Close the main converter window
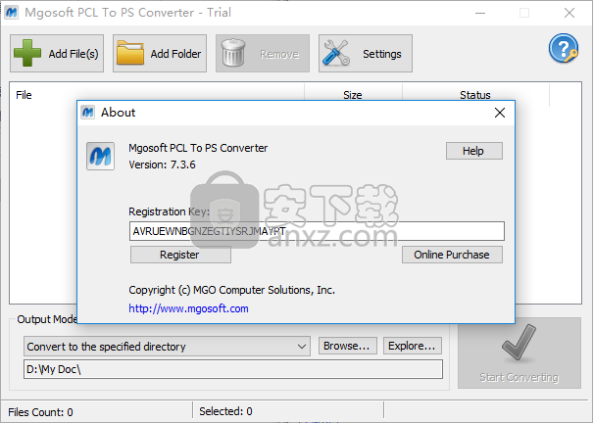Viewport: 593px width, 423px height. (x=569, y=13)
